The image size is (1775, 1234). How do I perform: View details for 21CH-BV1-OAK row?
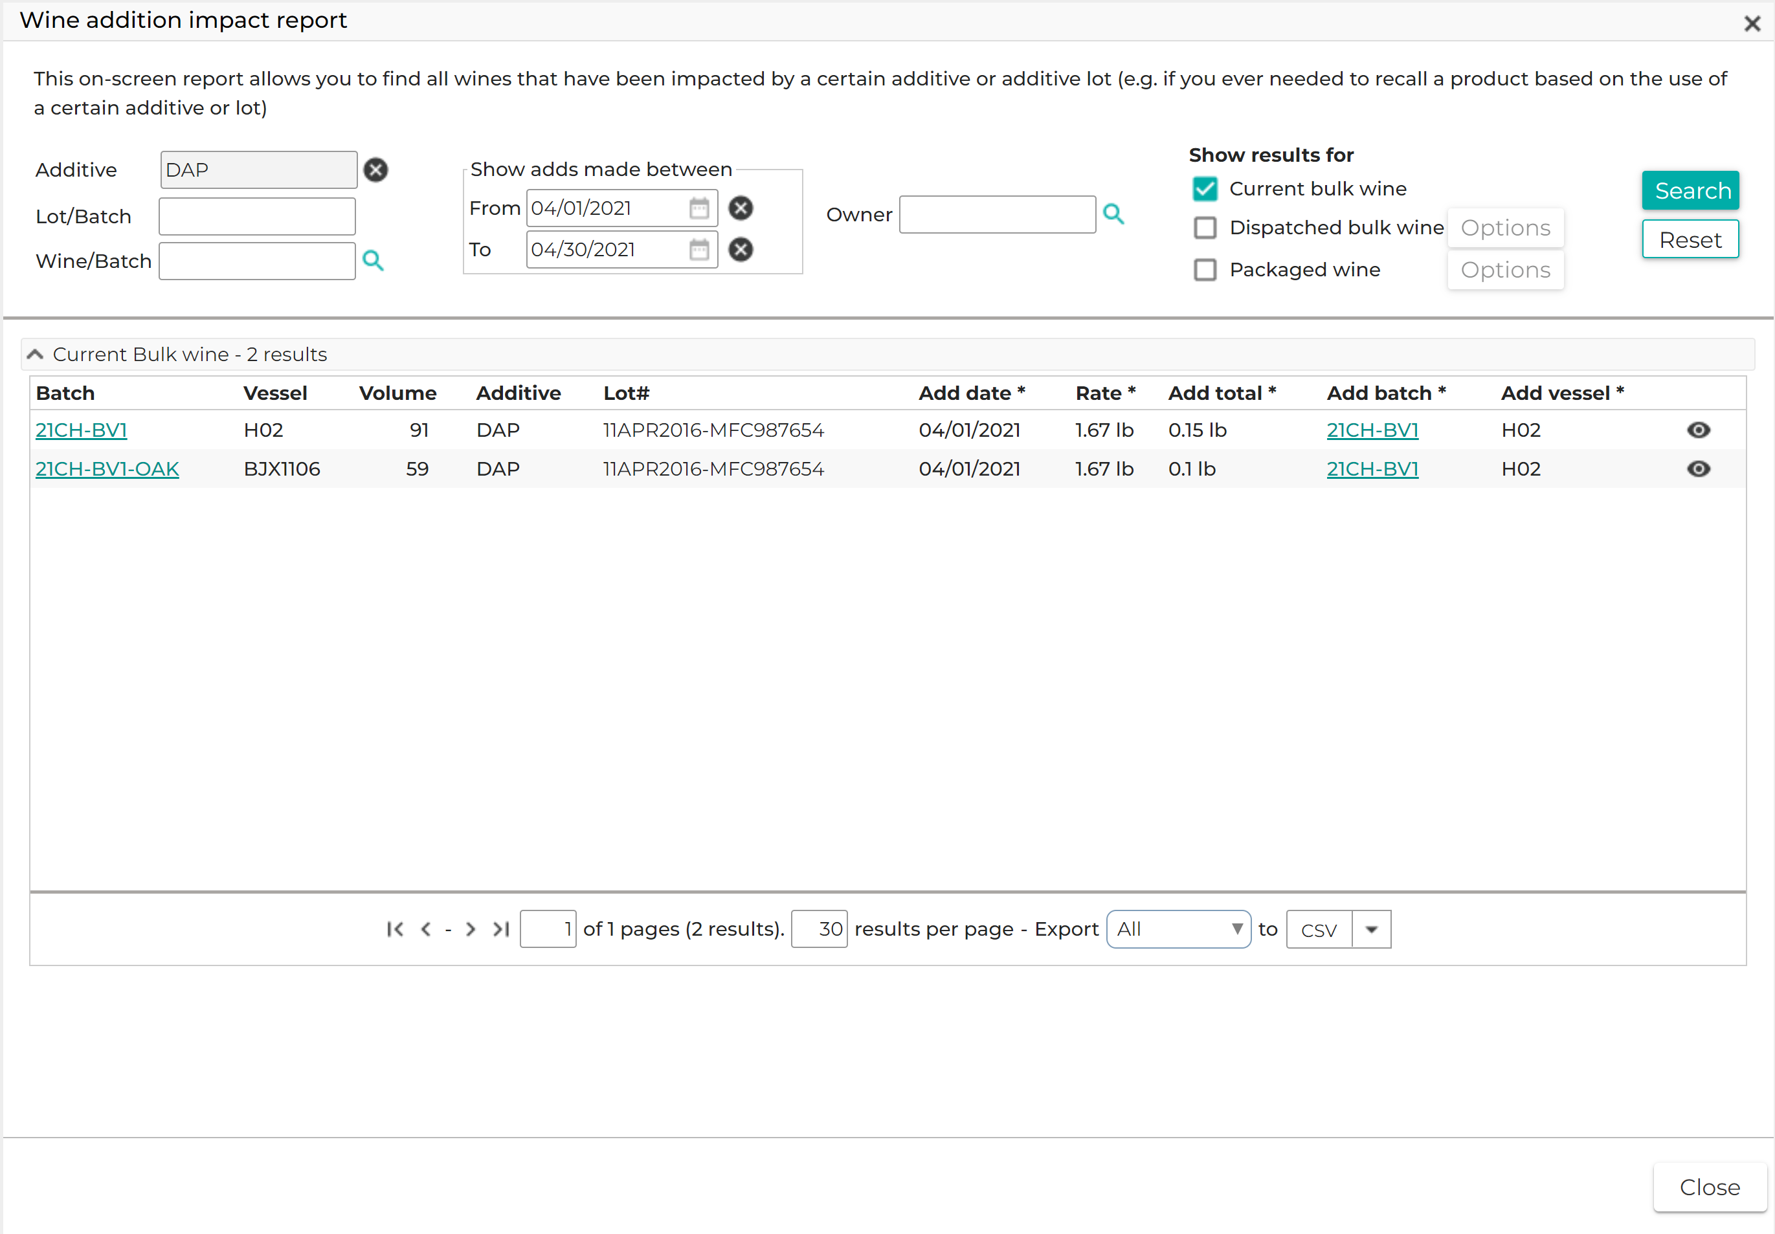[1698, 469]
